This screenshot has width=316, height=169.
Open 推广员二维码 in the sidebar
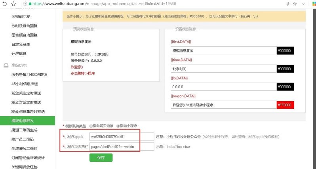[x=23, y=139]
